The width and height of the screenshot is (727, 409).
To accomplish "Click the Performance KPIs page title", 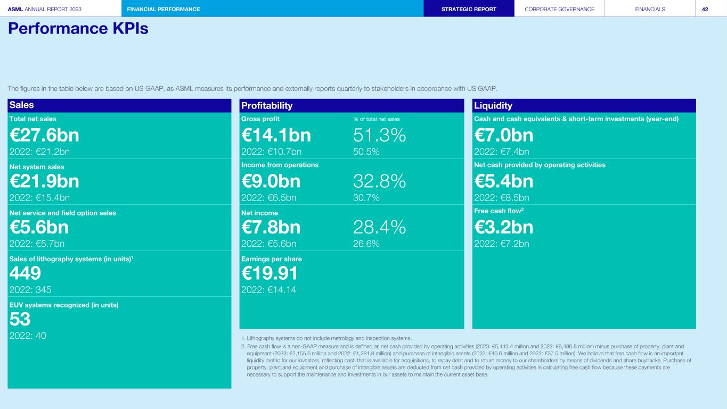I will click(78, 29).
